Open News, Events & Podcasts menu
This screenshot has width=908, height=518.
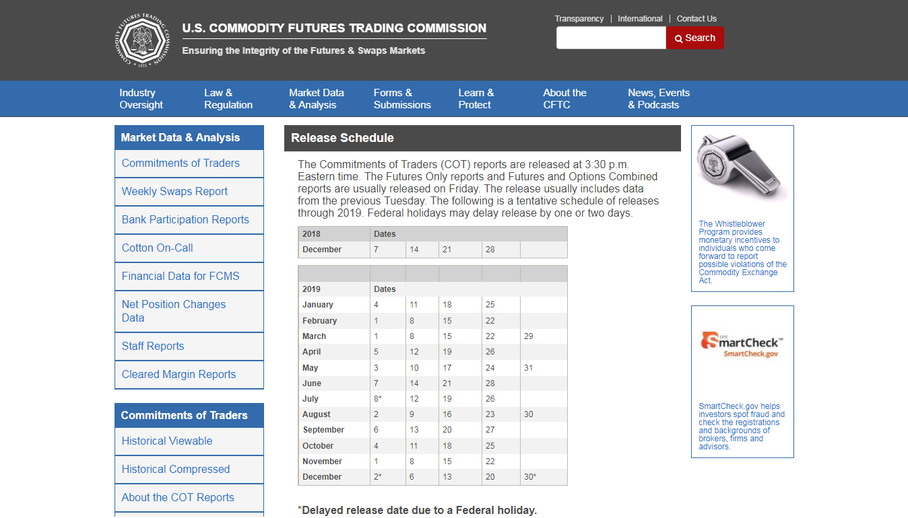pyautogui.click(x=659, y=99)
